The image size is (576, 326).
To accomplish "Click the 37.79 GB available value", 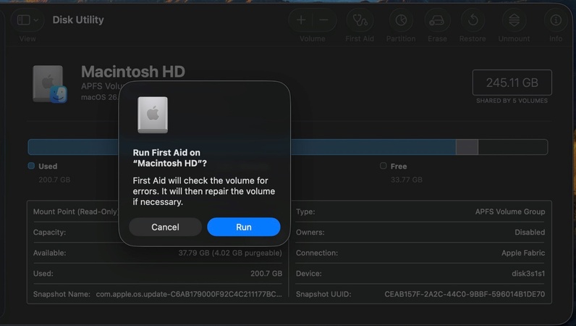I will tap(230, 253).
